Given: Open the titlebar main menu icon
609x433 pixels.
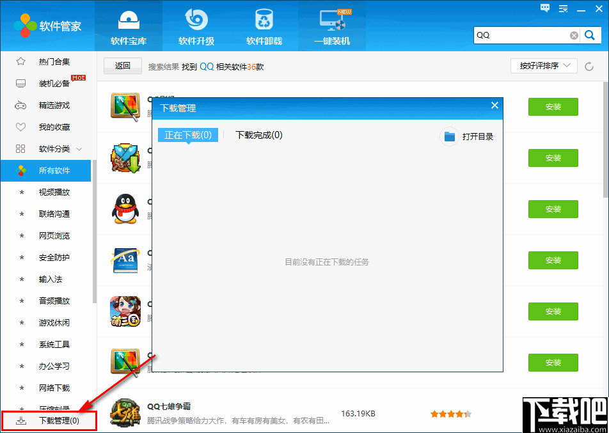Looking at the screenshot, I should pos(563,8).
